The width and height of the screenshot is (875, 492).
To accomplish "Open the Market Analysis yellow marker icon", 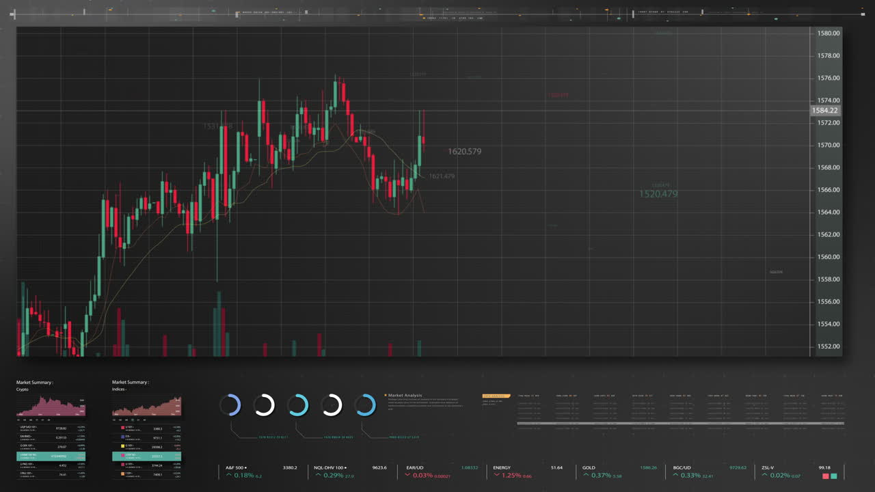I will click(385, 395).
